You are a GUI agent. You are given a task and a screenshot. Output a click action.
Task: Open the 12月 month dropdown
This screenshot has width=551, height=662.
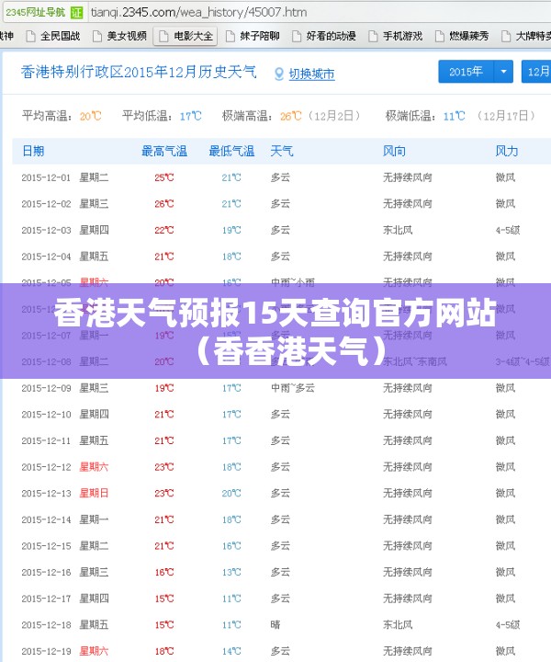(x=536, y=72)
